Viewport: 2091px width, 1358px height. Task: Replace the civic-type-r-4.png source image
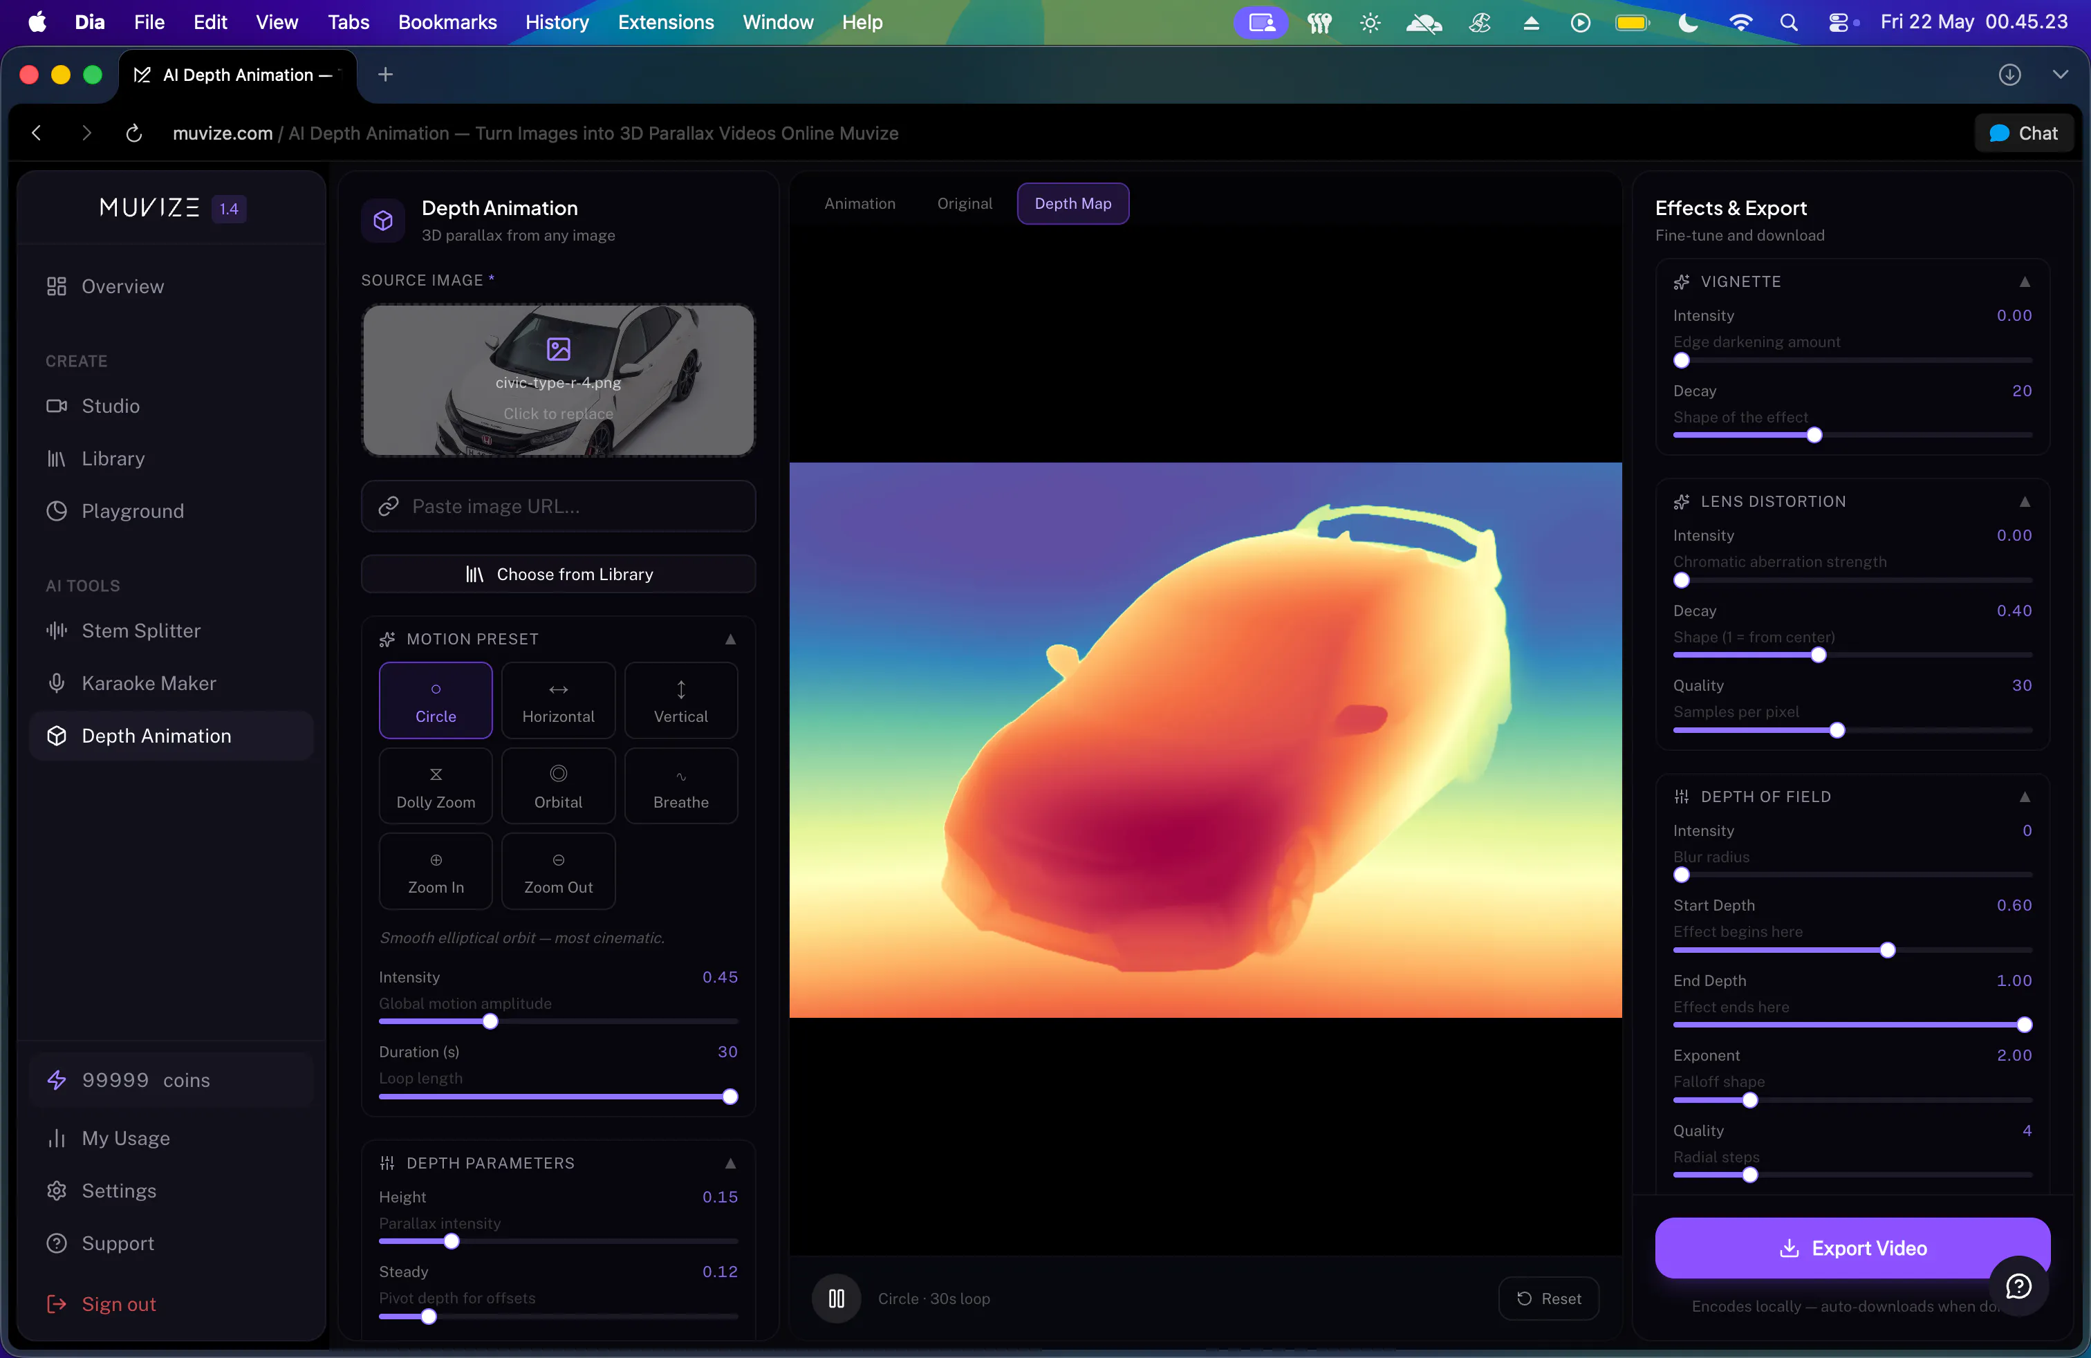coord(558,381)
